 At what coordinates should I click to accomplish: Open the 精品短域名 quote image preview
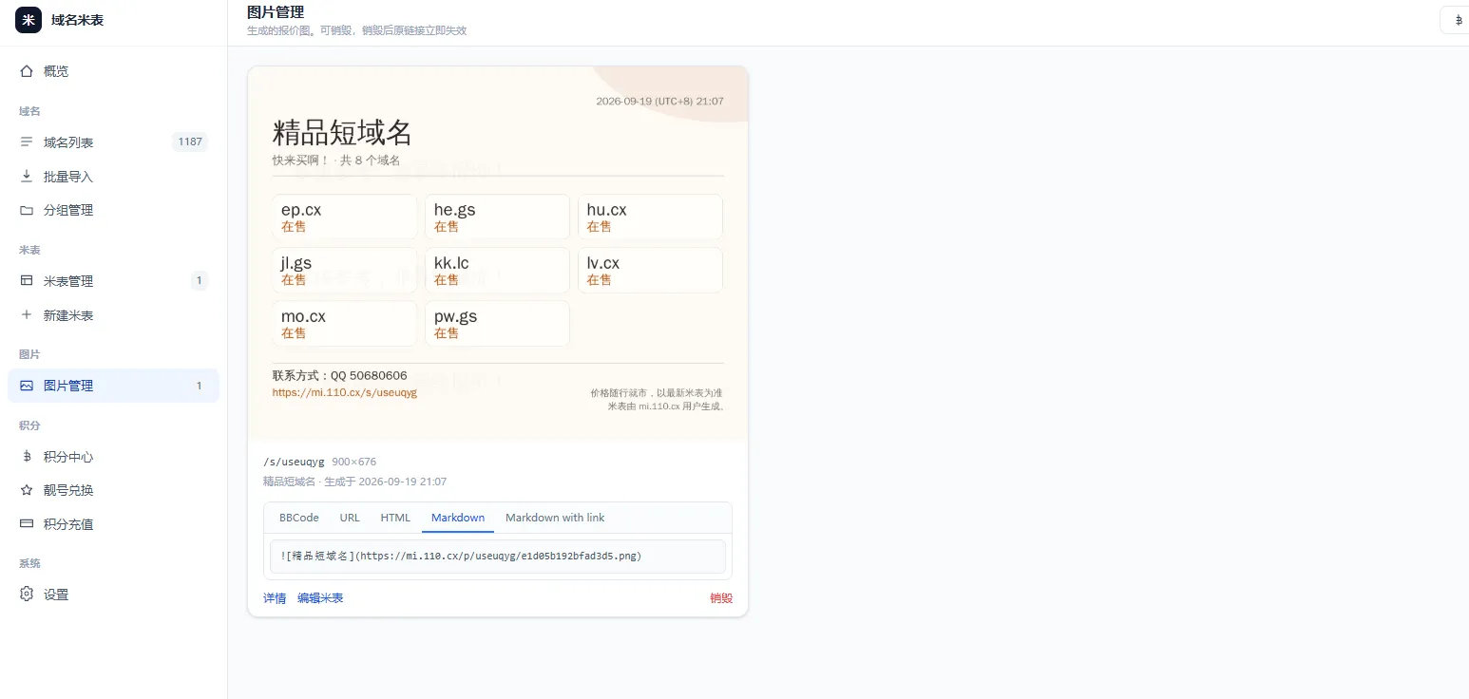498,254
